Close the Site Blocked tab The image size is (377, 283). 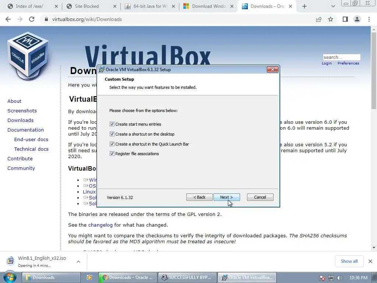coord(115,7)
